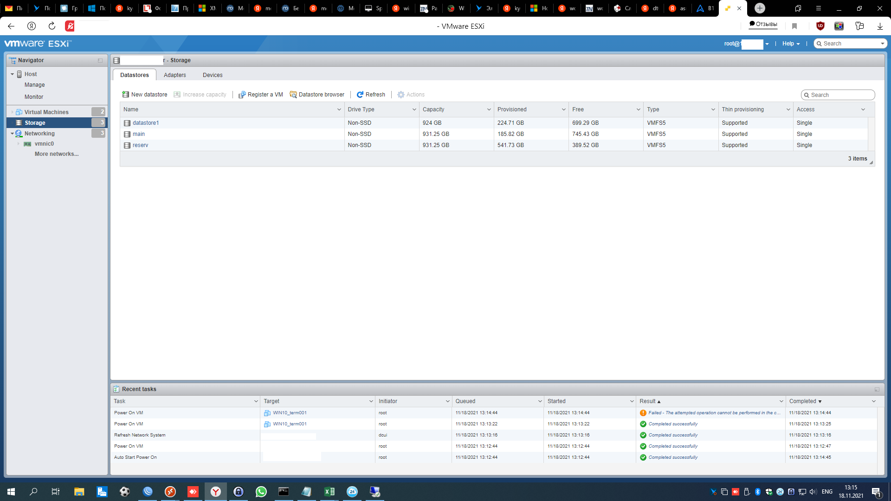
Task: Go back in the browser
Action: pos(11,26)
